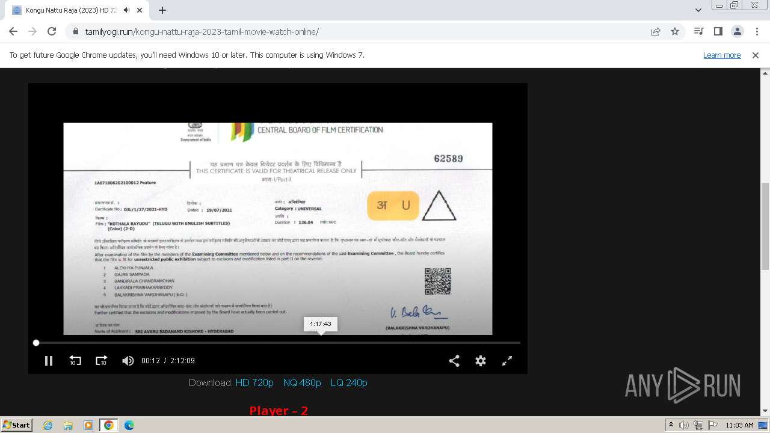The width and height of the screenshot is (770, 433).
Task: View site information lock icon
Action: (76, 32)
